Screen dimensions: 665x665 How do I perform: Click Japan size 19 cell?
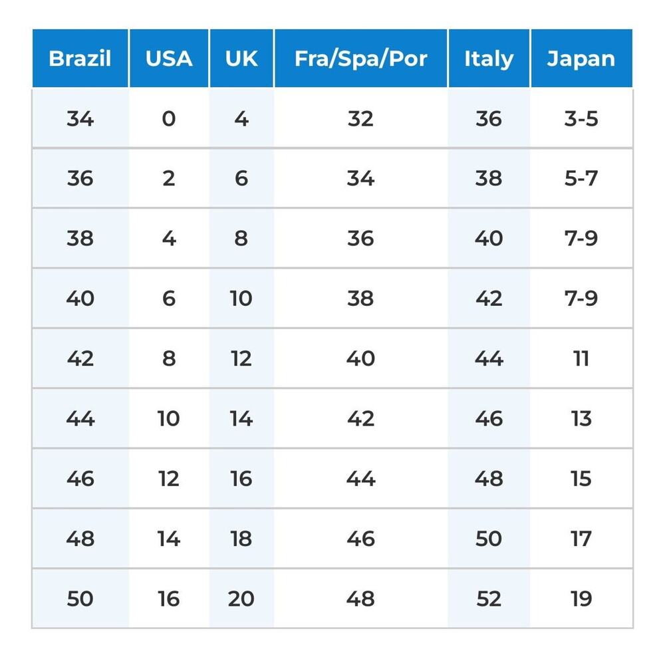(581, 598)
